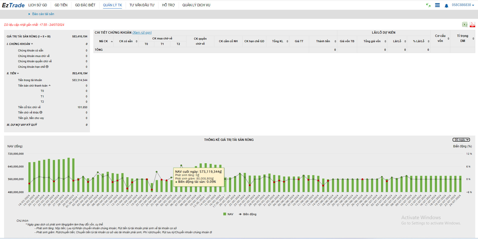The height and width of the screenshot is (239, 478).
Task: Select the QUẢN LÝ TK menu
Action: pos(112,5)
